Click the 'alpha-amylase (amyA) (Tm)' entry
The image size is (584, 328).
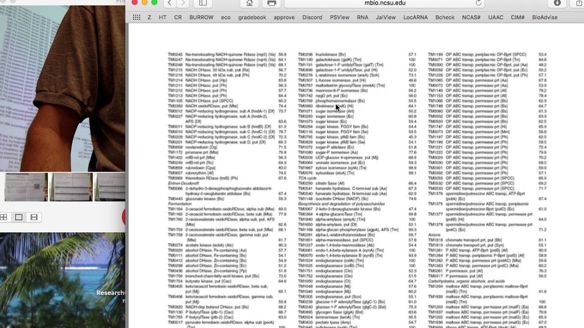click(340, 219)
